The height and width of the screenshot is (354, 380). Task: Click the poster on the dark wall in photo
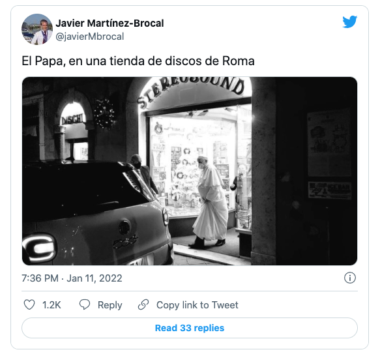pyautogui.click(x=329, y=143)
